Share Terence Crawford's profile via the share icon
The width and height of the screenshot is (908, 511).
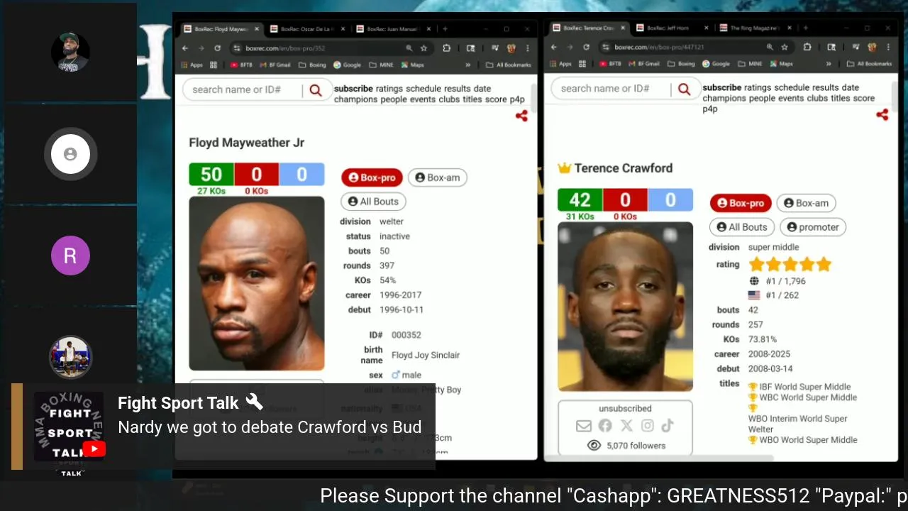click(882, 114)
